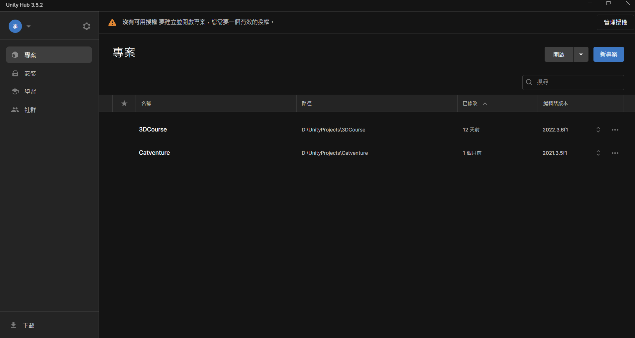Screen dimensions: 635x338
Task: Minimize the Unity Hub window
Action: (x=590, y=3)
